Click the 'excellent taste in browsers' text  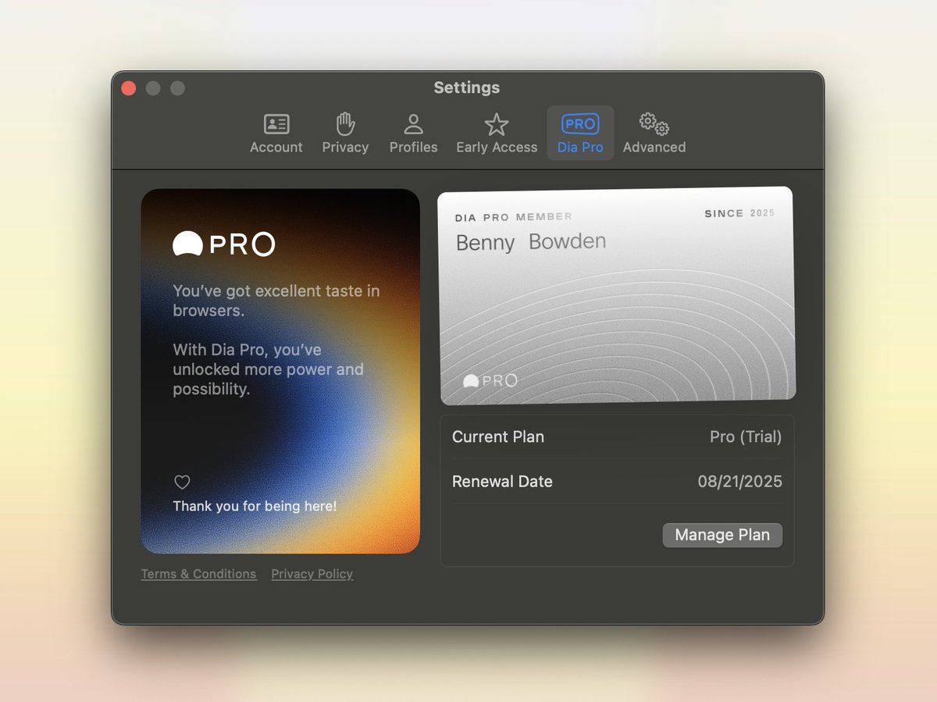(x=276, y=301)
